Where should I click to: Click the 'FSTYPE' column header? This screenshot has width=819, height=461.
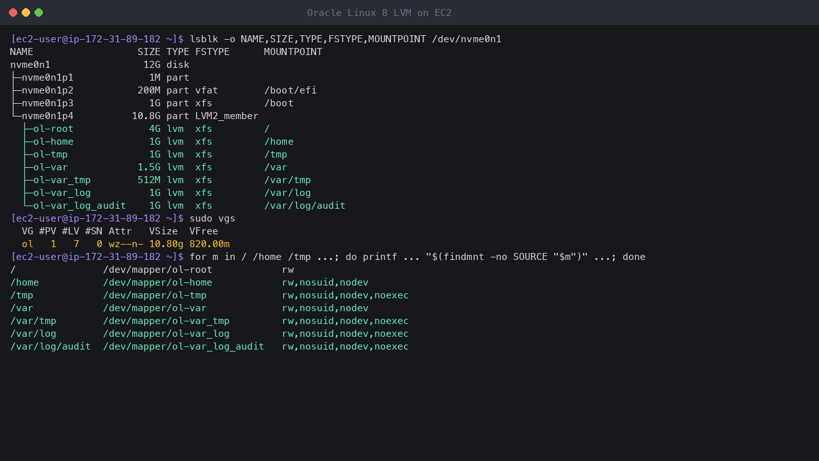coord(212,52)
